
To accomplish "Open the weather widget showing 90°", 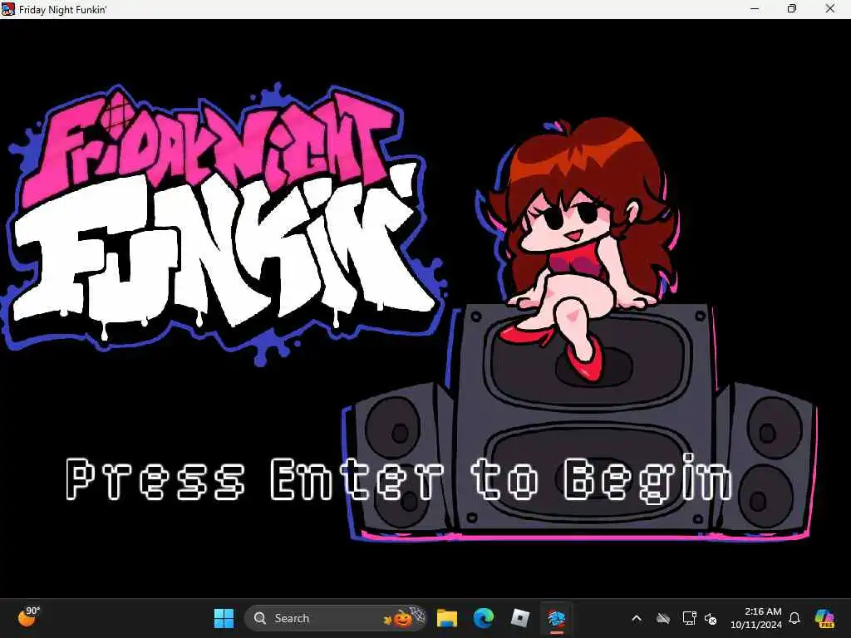I will (29, 617).
